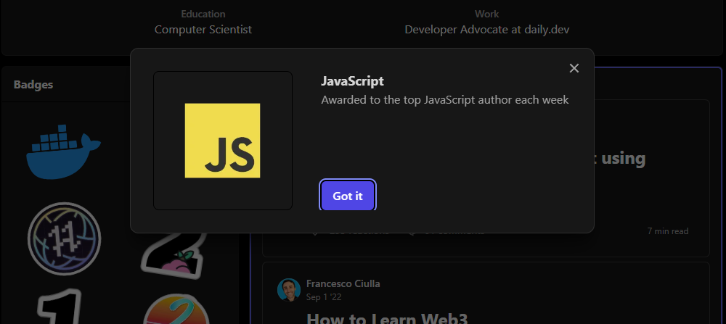
Task: Open the How to Learn Web3 article
Action: (387, 318)
